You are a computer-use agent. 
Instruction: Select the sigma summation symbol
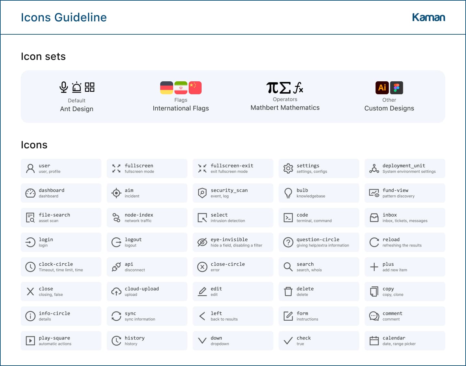point(285,88)
